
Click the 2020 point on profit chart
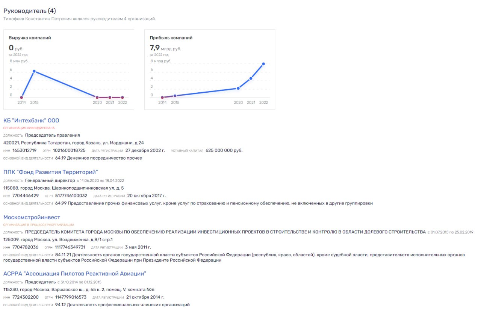(x=238, y=88)
